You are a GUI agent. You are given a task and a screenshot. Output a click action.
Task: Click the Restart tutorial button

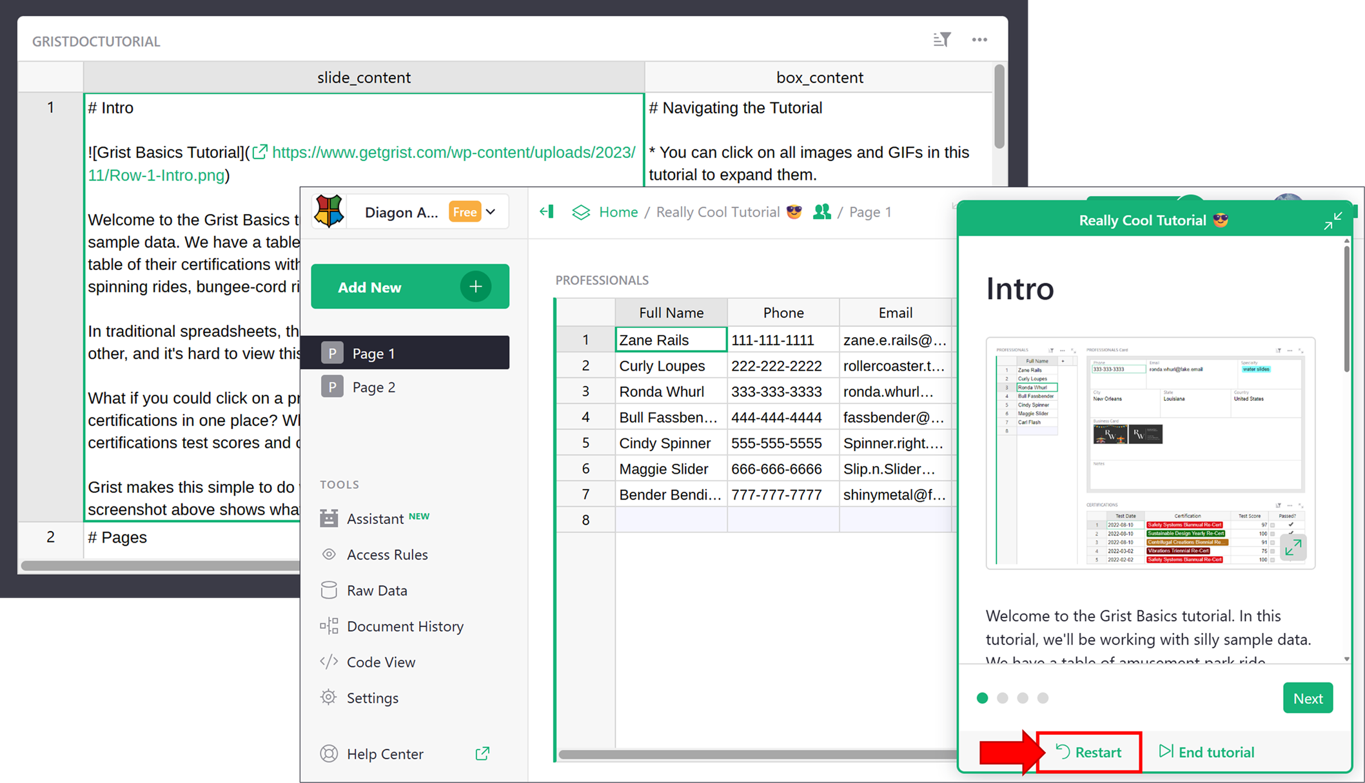(x=1089, y=752)
